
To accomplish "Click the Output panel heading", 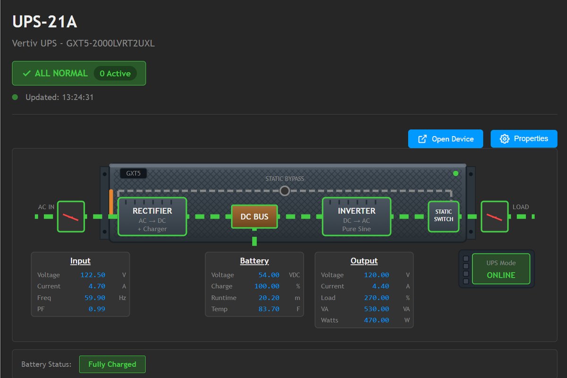I will (x=364, y=261).
